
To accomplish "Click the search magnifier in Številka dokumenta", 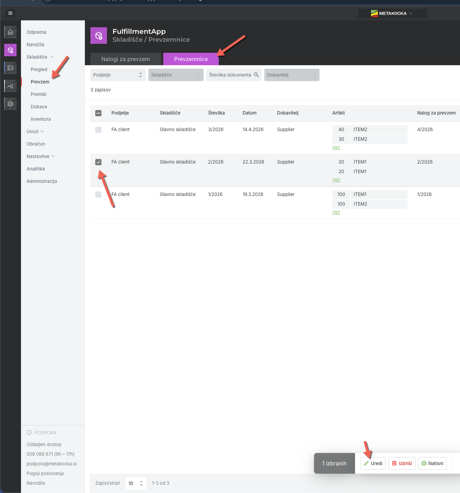I will coord(256,75).
